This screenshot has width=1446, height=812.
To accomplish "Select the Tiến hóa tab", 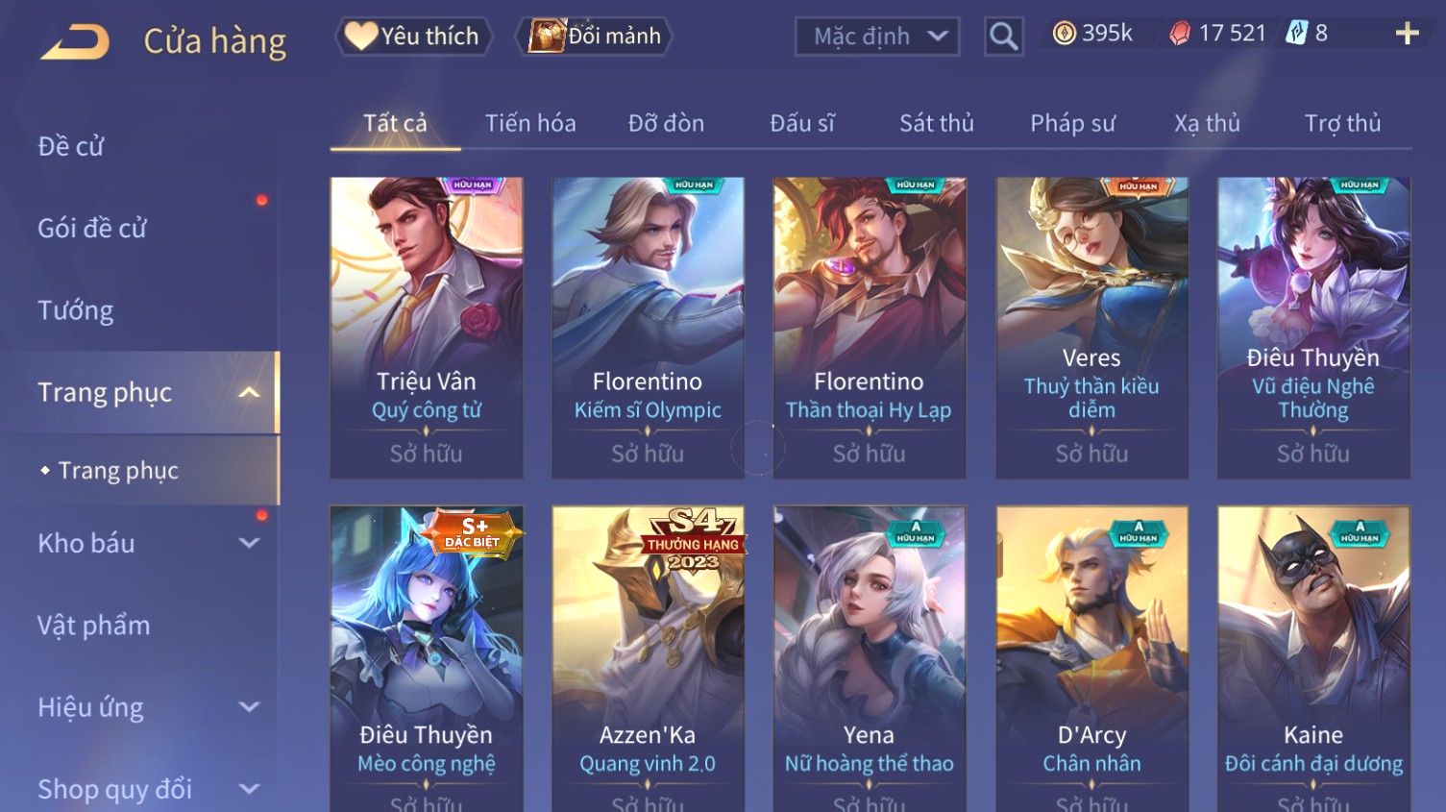I will (530, 123).
